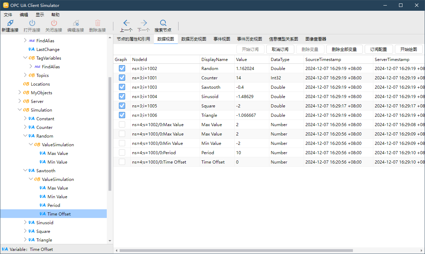425x254 pixels.
Task: Open 搜索节点 search node icon
Action: coord(163,23)
